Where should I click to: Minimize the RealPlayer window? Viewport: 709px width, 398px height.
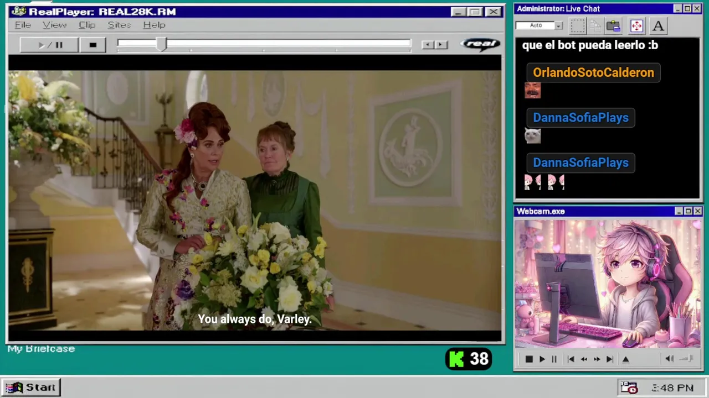pyautogui.click(x=458, y=12)
